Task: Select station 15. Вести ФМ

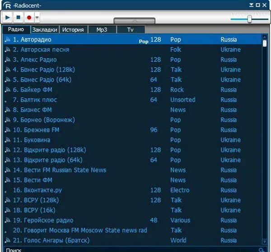Action: click(x=132, y=180)
